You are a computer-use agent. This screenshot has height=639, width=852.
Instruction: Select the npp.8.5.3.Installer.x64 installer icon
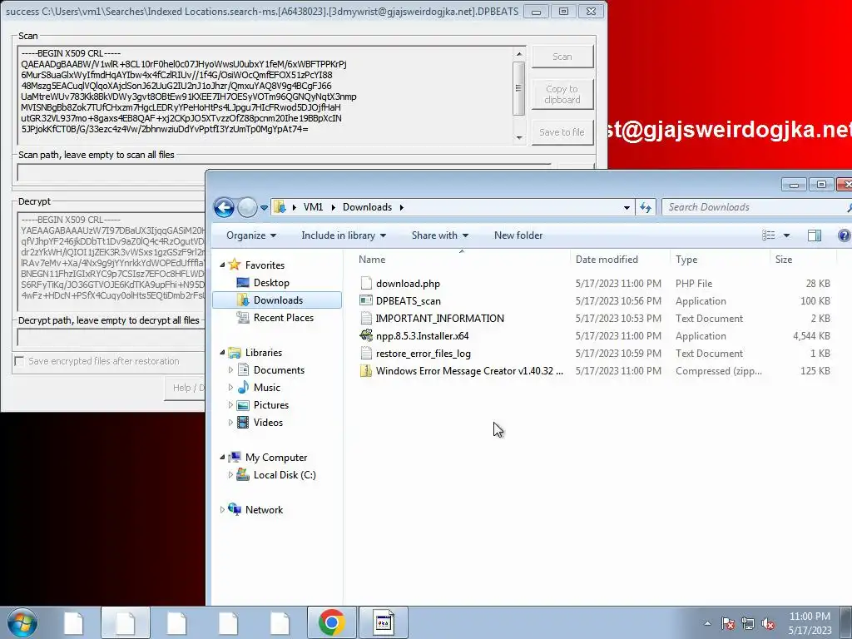click(366, 335)
